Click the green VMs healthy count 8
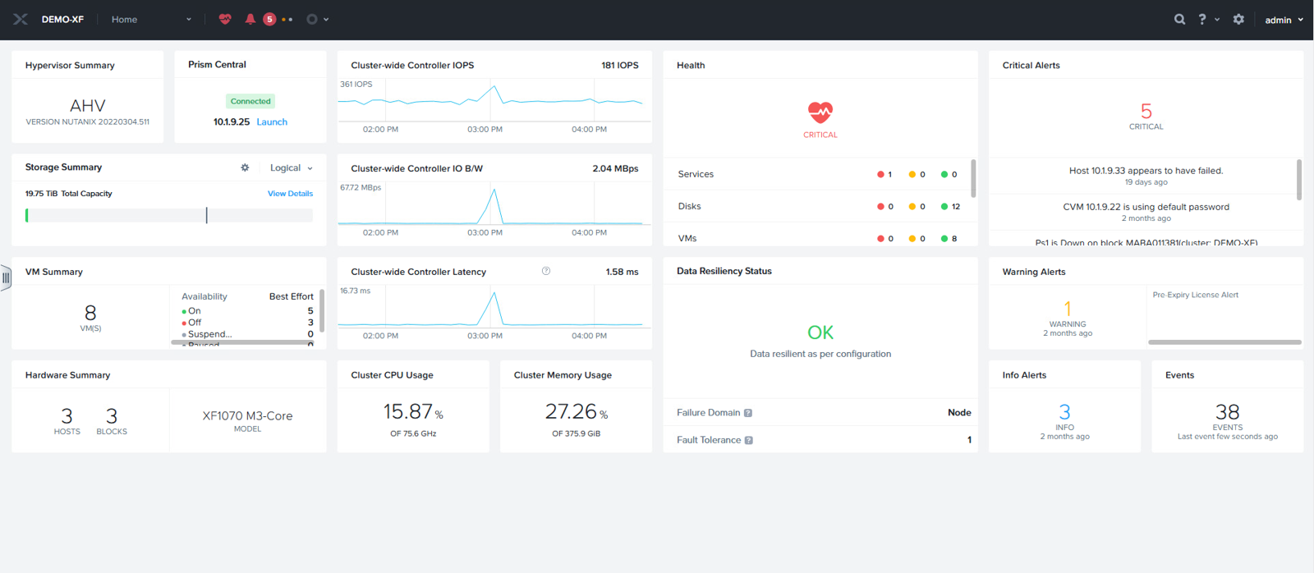The image size is (1314, 573). coord(949,238)
